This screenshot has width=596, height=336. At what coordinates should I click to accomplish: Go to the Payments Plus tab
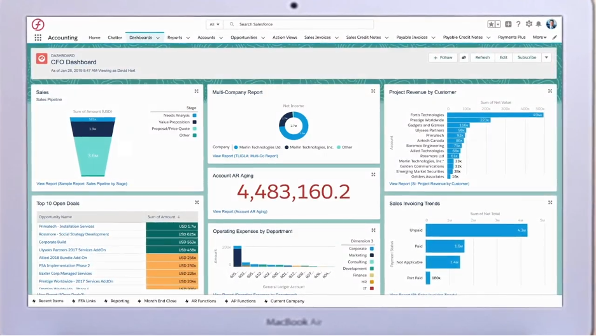511,38
